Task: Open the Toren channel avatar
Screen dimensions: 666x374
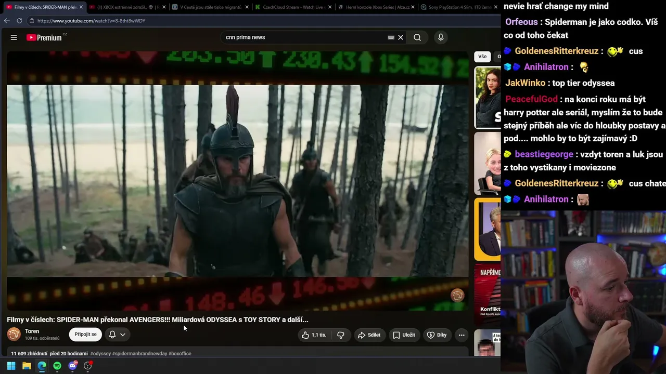Action: tap(14, 335)
